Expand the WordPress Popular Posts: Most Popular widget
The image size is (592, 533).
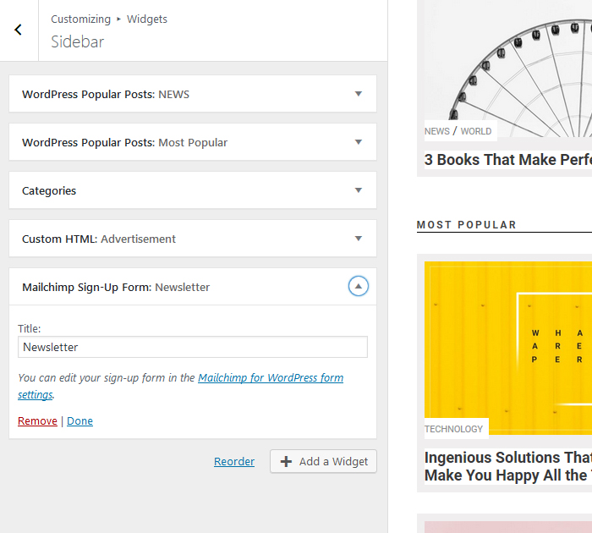359,142
